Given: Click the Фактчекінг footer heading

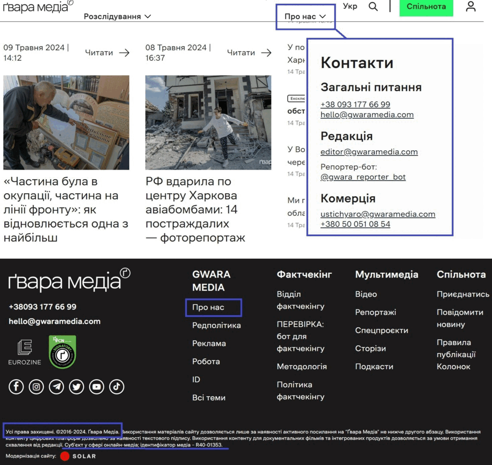Looking at the screenshot, I should coord(304,274).
